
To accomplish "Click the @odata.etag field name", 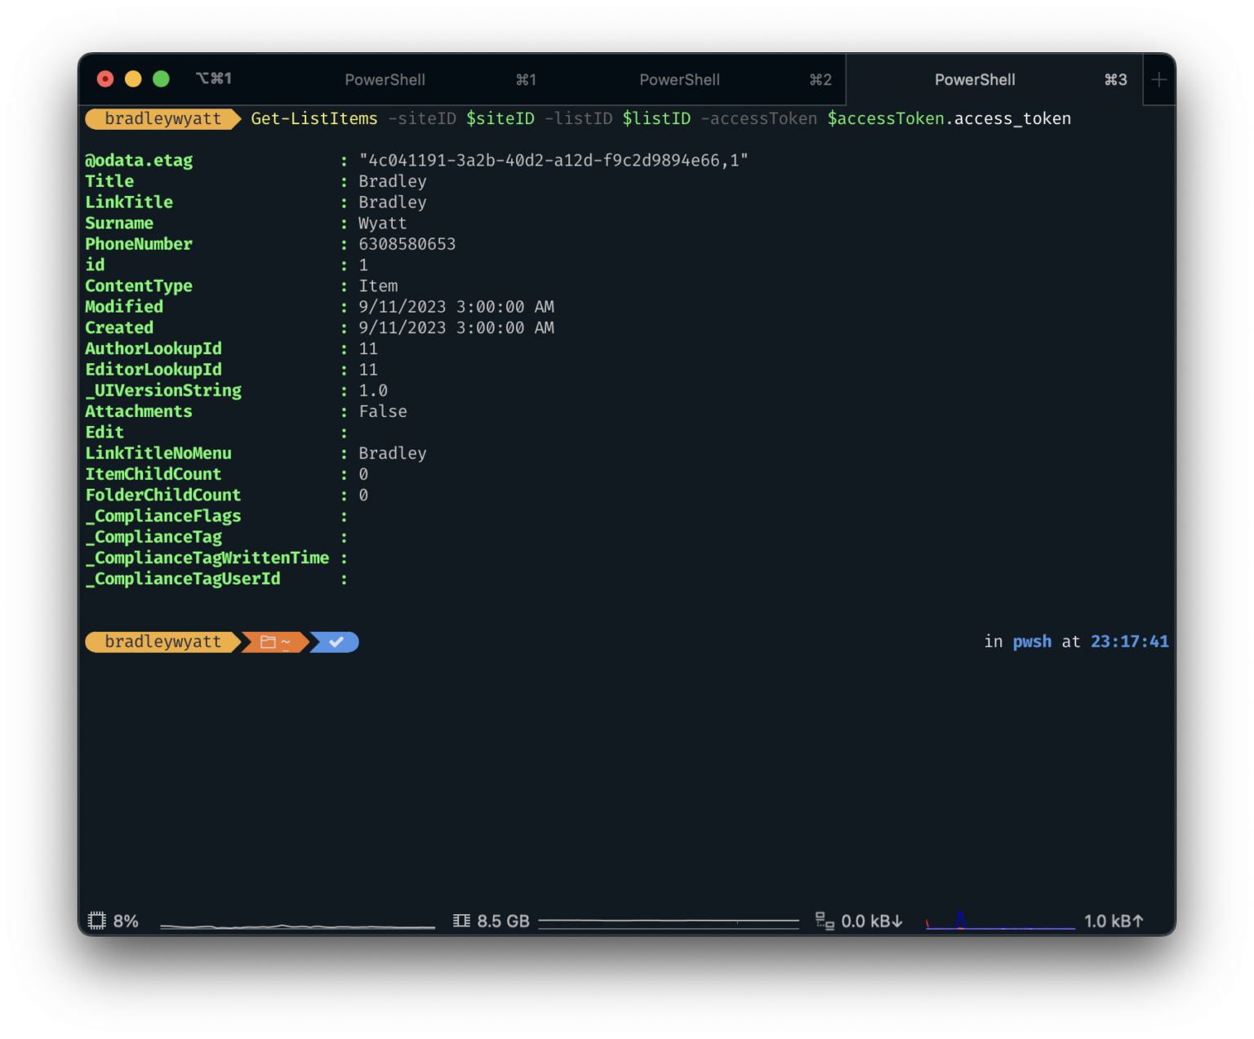I will (139, 161).
